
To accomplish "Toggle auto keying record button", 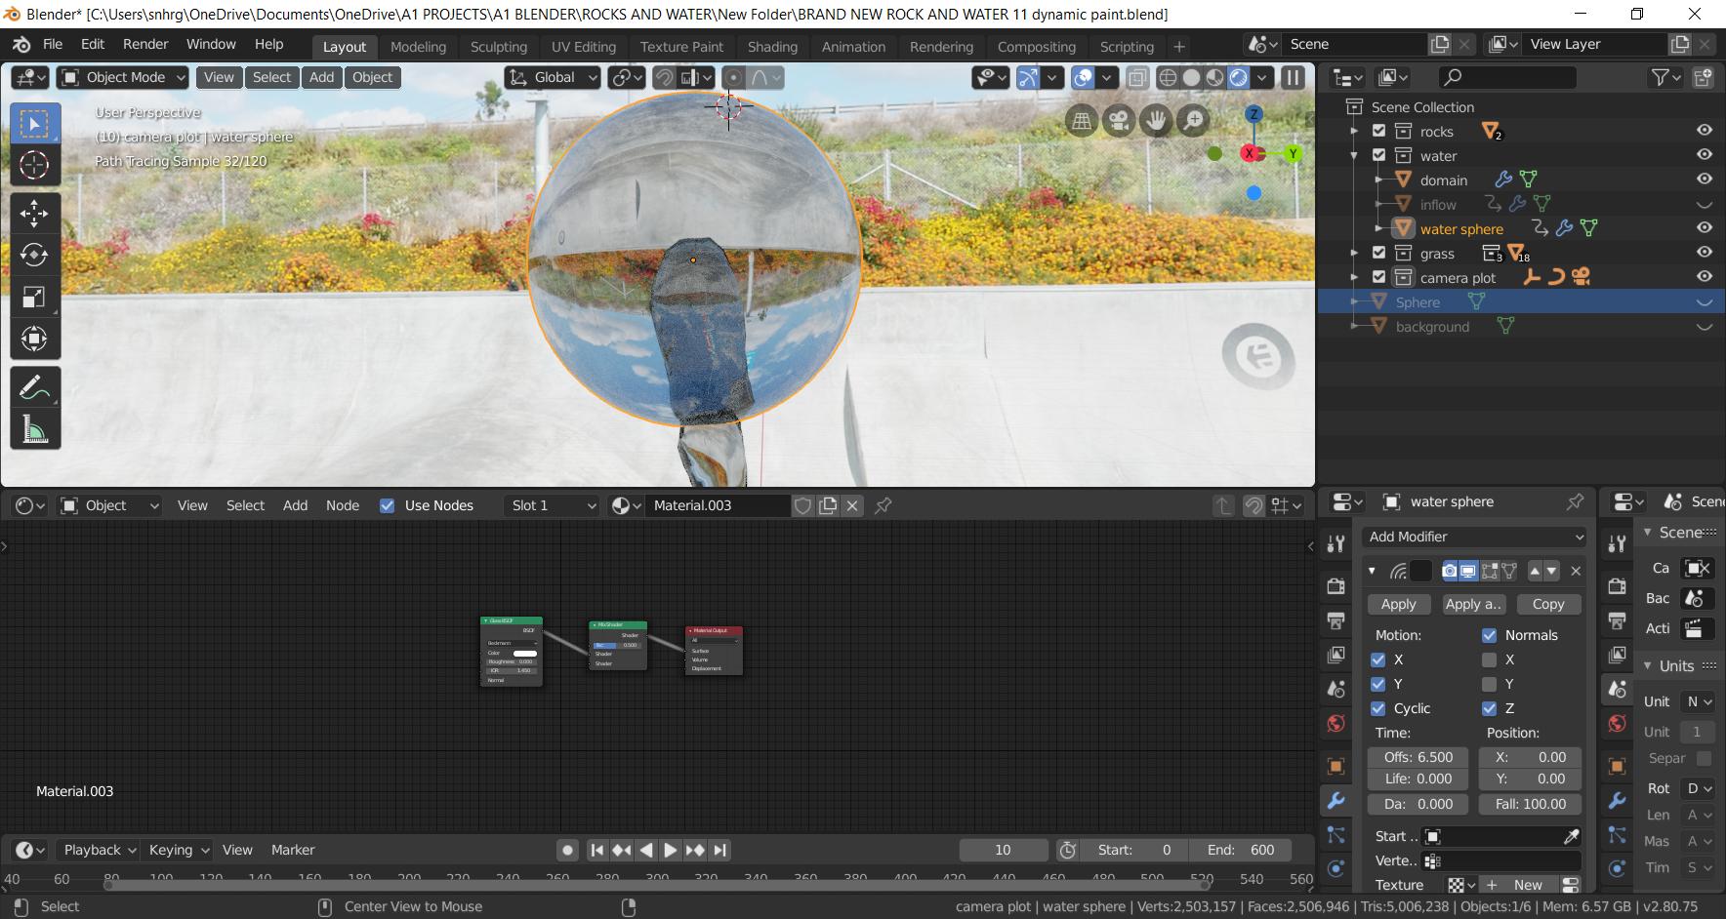I will coord(567,850).
